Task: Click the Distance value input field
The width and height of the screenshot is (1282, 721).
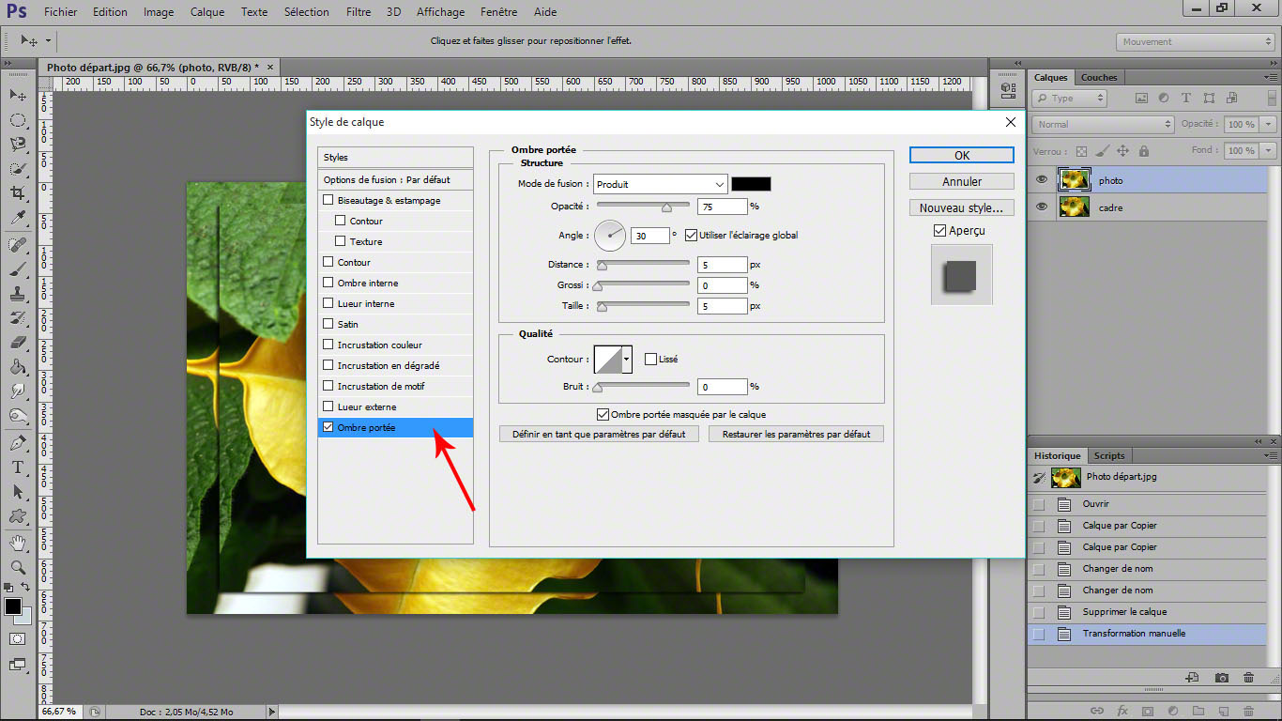Action: click(x=723, y=265)
